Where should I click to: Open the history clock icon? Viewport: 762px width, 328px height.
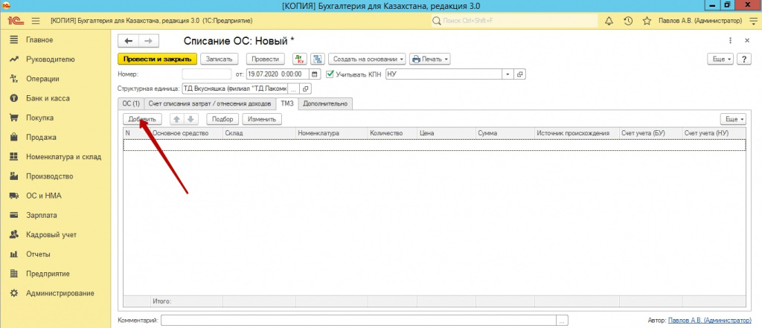628,21
